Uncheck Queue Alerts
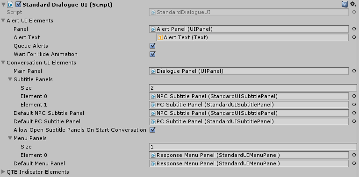The image size is (359, 177). tap(152, 46)
